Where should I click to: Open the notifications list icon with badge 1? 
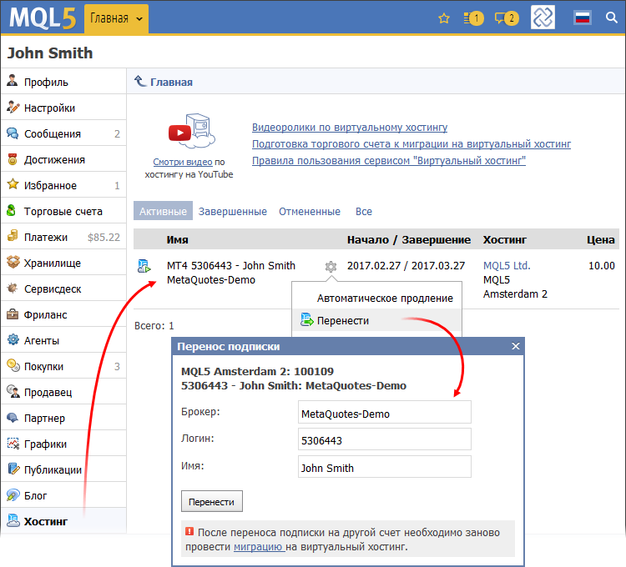pyautogui.click(x=473, y=18)
